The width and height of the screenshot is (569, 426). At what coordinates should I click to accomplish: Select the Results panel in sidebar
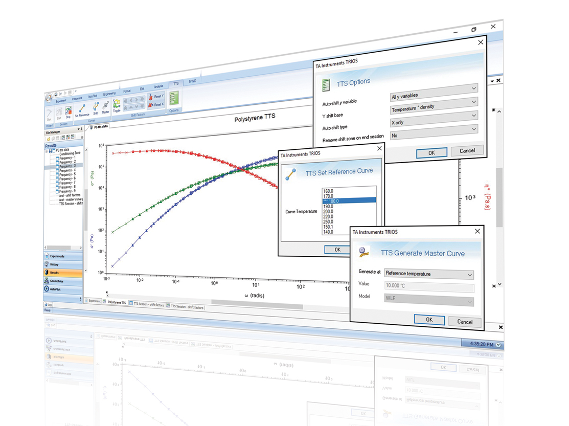(63, 273)
